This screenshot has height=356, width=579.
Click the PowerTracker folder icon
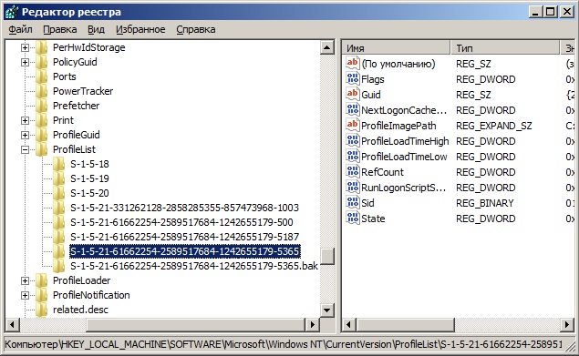tap(42, 91)
